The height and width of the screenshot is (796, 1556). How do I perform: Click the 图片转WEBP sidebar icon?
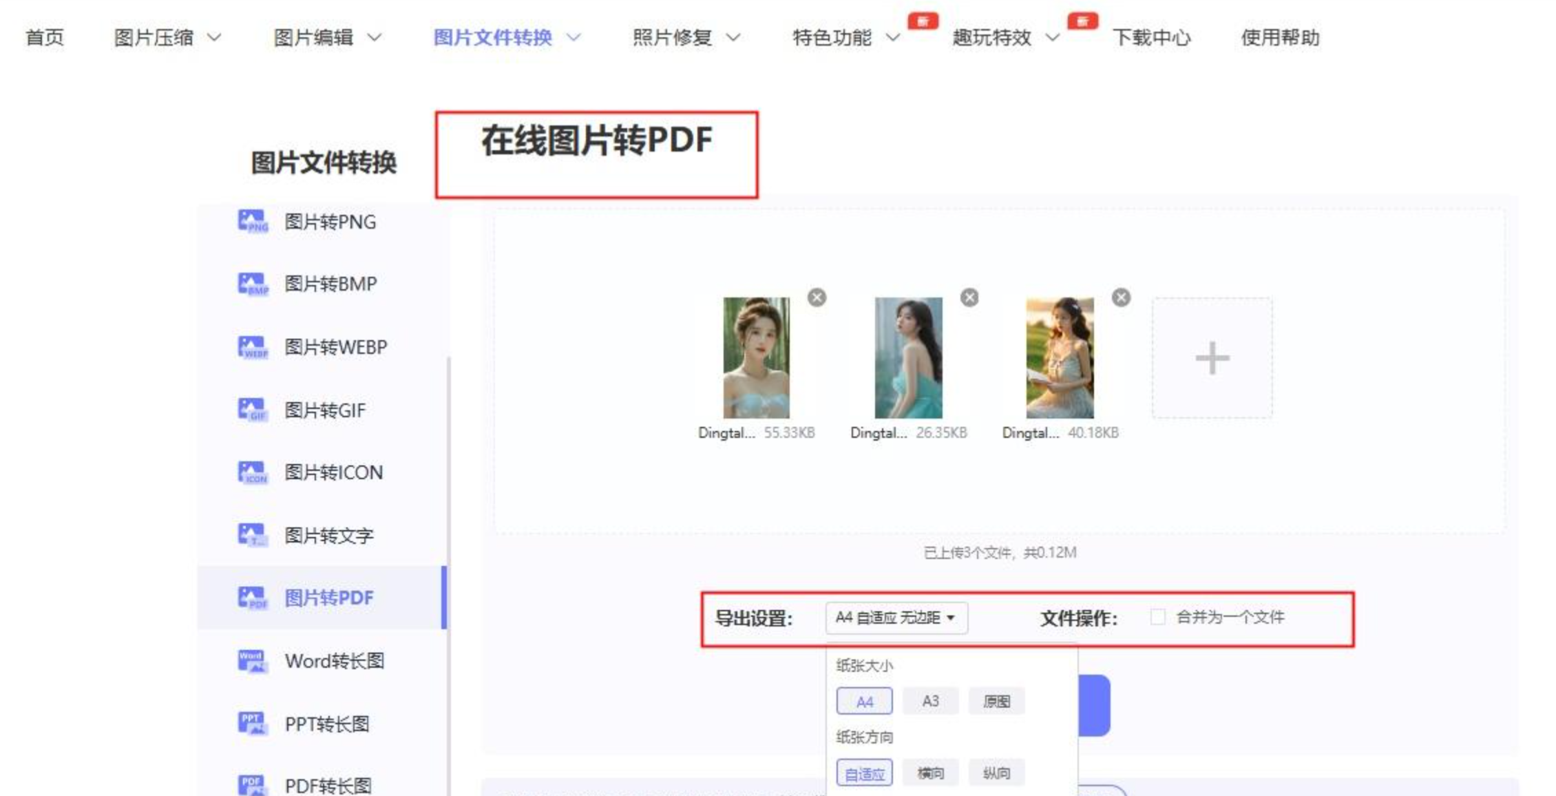coord(252,347)
